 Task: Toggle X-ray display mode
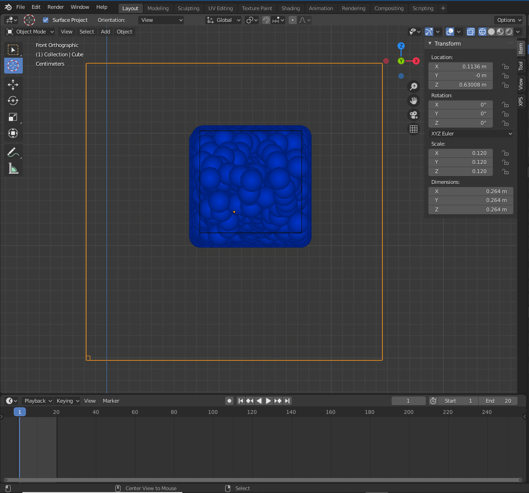[470, 32]
